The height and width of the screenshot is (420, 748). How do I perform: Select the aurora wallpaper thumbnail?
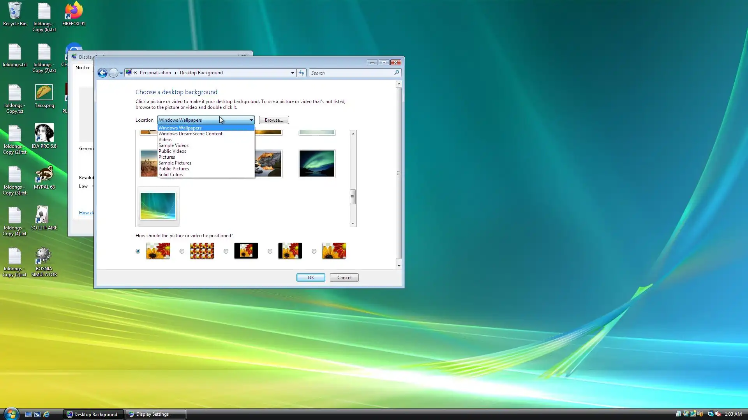(317, 164)
